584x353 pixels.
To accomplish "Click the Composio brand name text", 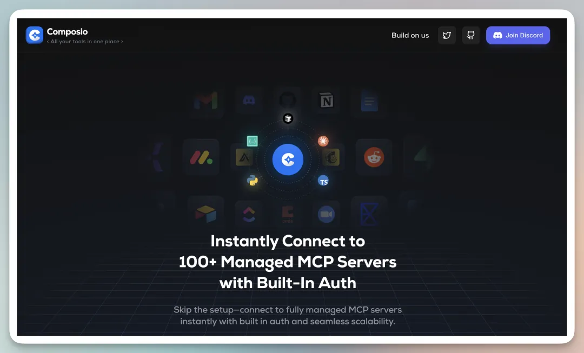I will point(68,32).
